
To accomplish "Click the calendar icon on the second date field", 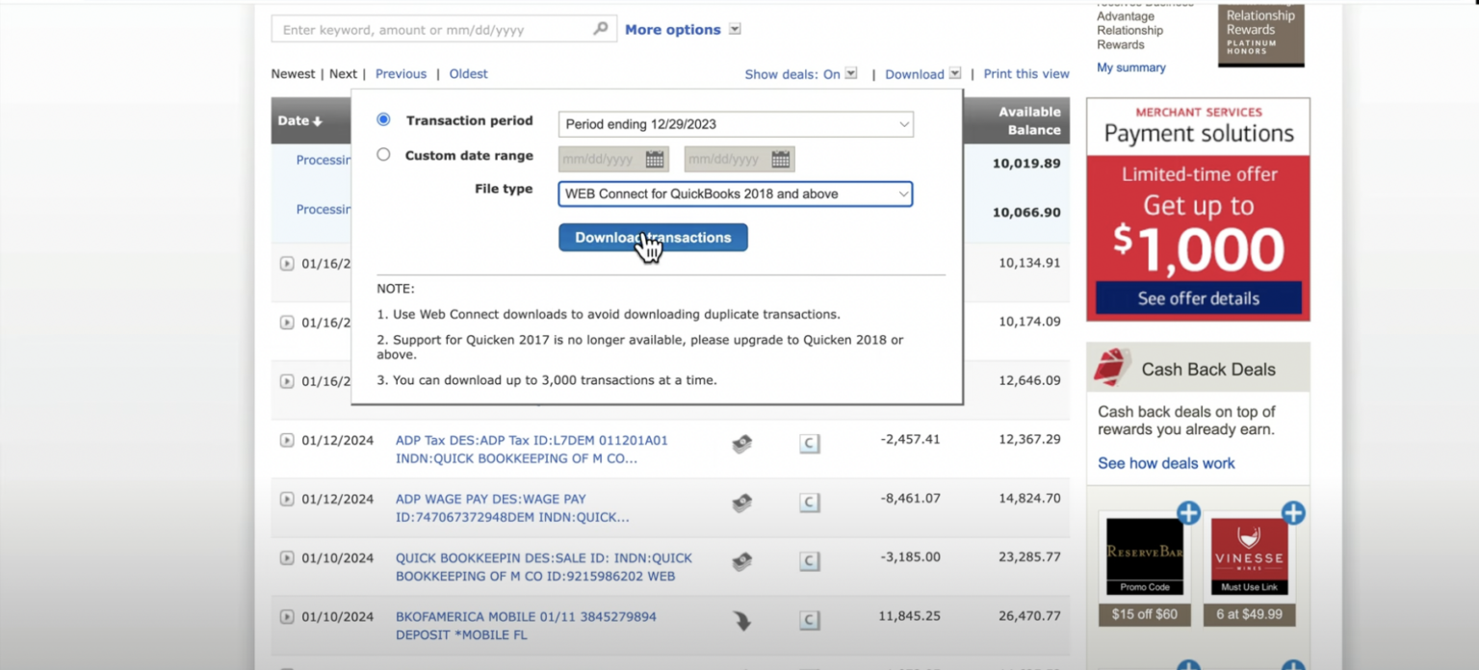I will (781, 158).
